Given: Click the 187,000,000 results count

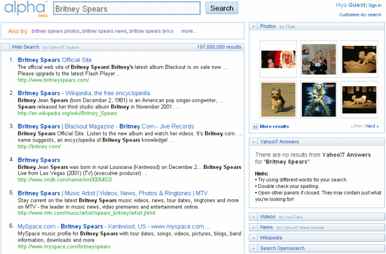Looking at the screenshot, I should 219,47.
